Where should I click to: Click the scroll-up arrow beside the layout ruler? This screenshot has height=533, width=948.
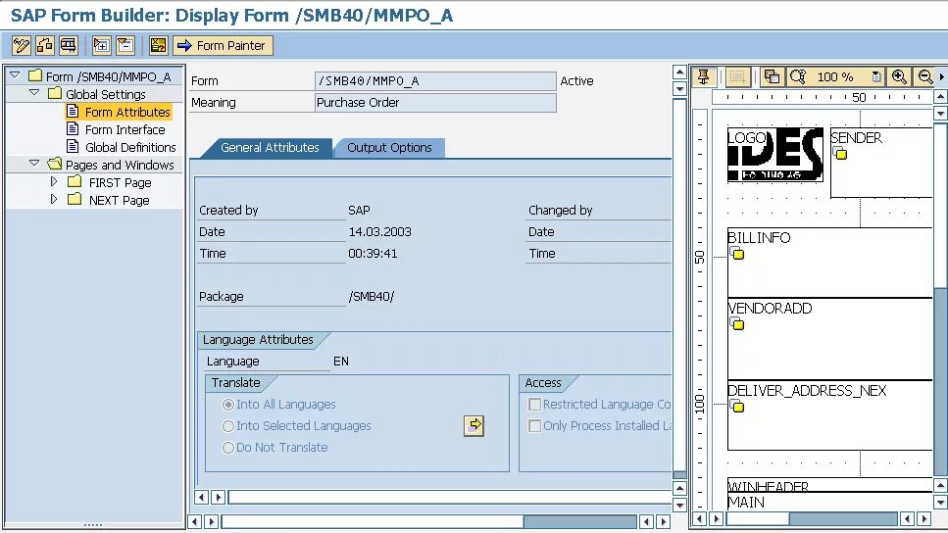tap(940, 97)
